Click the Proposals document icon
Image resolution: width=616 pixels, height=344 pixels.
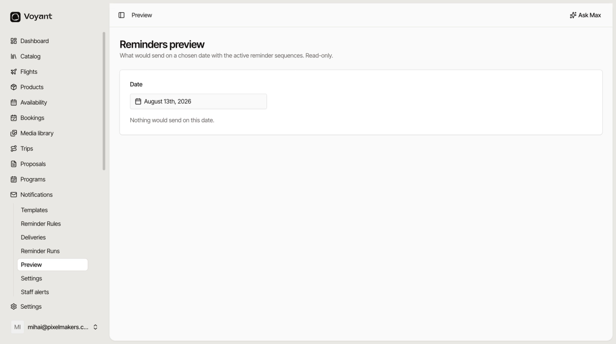(14, 164)
